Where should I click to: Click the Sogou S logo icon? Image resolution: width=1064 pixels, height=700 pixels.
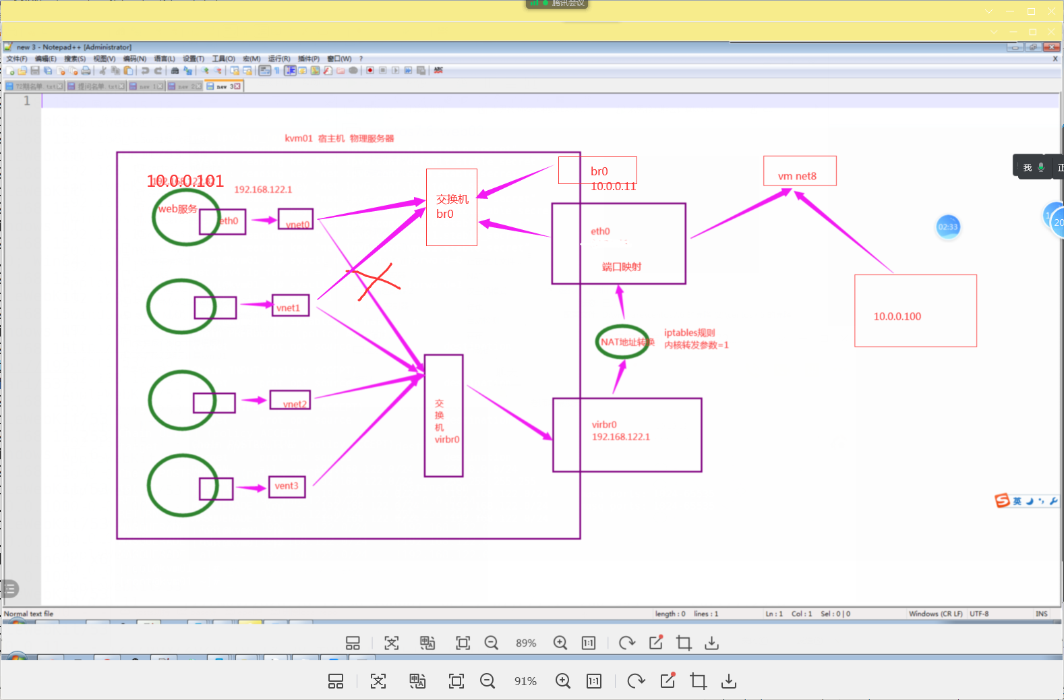tap(1002, 500)
